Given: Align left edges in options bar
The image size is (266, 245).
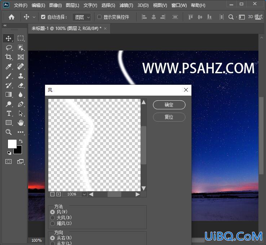Looking at the screenshot, I should (x=144, y=17).
